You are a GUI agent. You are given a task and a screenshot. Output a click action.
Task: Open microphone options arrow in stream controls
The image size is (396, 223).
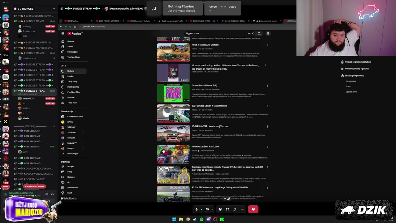(201, 209)
